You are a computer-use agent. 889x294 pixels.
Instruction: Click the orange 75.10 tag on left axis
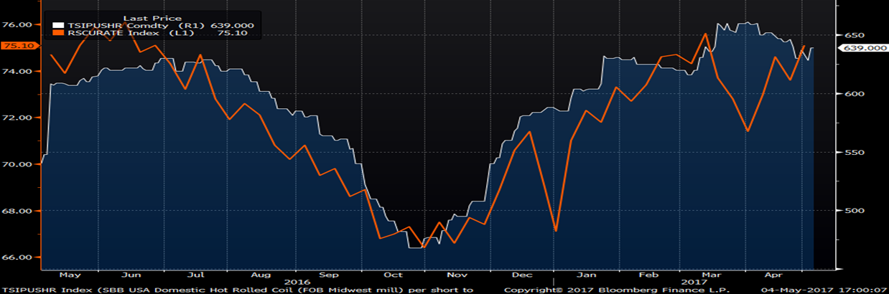point(19,46)
